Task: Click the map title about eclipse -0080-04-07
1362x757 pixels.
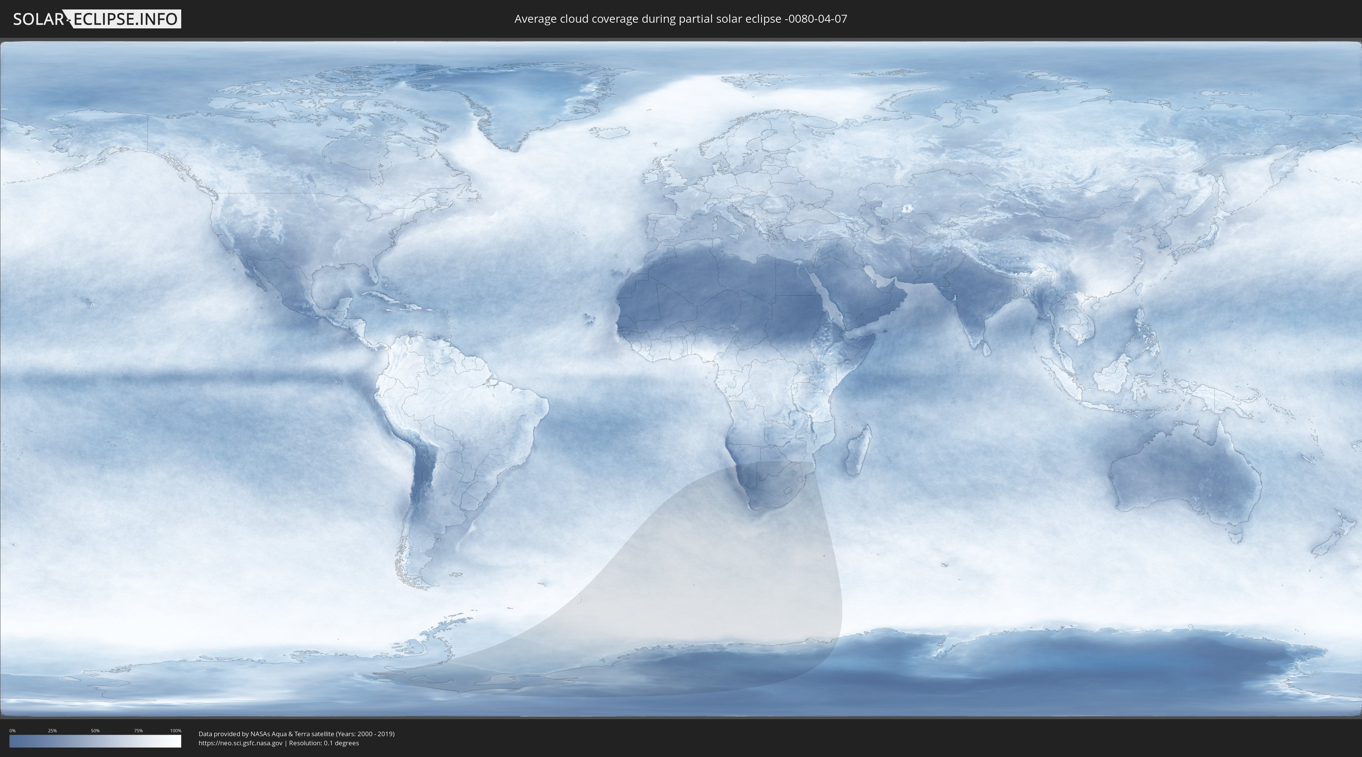Action: pos(681,19)
